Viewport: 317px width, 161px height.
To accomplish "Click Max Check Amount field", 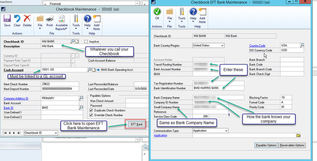I will [x=137, y=101].
